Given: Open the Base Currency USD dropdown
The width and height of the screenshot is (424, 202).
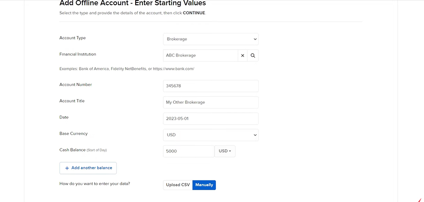Looking at the screenshot, I should (211, 135).
